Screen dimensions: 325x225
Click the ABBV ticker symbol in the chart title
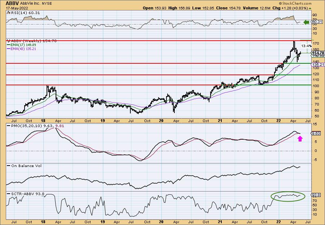point(12,3)
